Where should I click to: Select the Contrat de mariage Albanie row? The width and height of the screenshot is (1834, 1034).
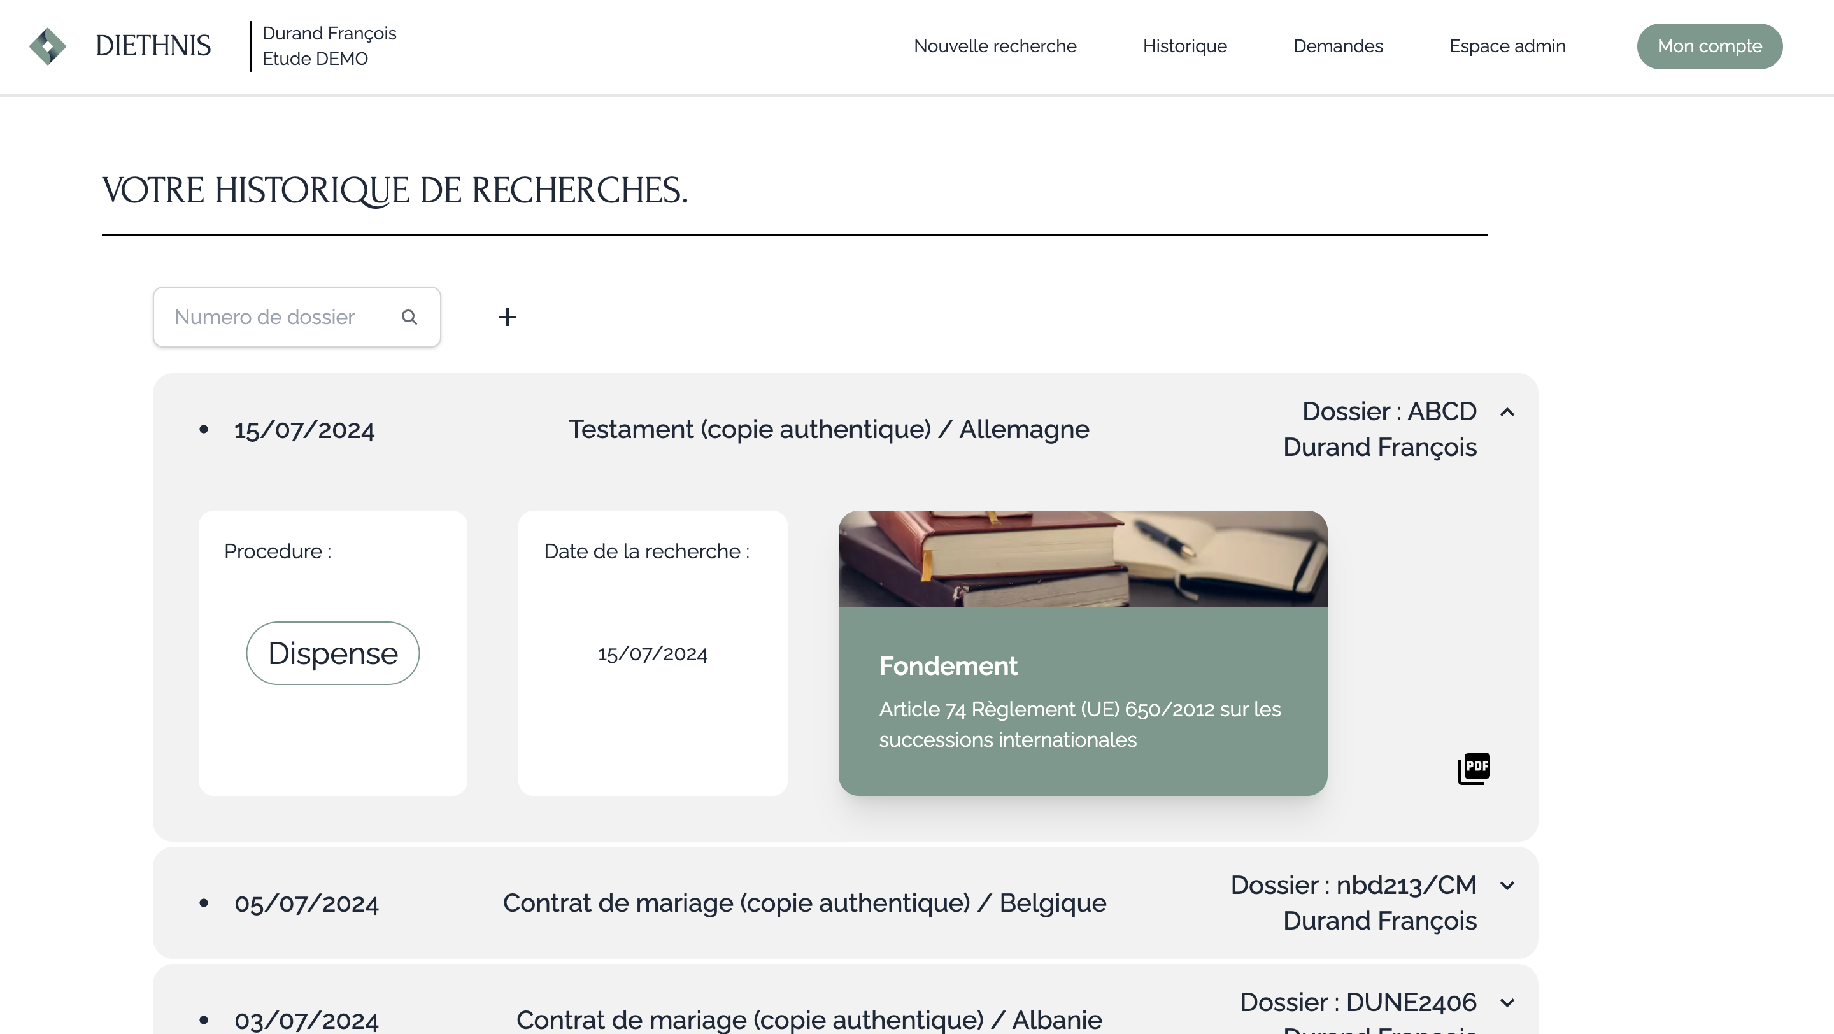[809, 1019]
